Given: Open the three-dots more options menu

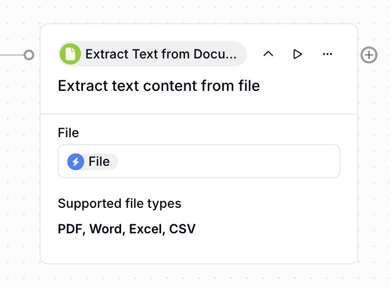Looking at the screenshot, I should click(x=327, y=54).
